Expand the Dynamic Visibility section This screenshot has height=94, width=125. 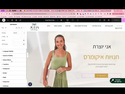[x=13, y=56]
